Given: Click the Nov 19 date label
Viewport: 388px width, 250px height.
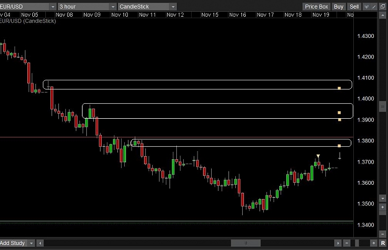Looking at the screenshot, I should coord(321,15).
